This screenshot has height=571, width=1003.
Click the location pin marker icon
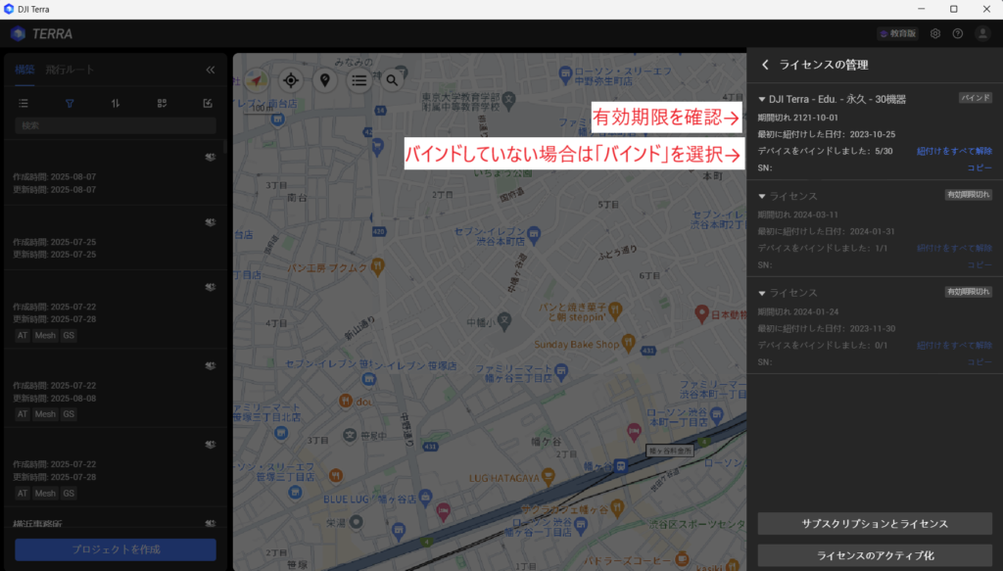(x=324, y=80)
